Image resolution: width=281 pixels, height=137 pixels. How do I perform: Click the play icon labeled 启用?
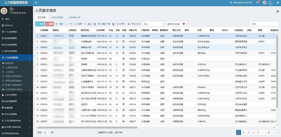(66, 24)
